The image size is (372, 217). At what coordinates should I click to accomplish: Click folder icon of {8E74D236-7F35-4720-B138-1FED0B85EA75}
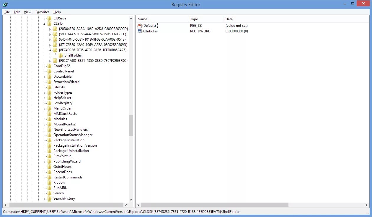[x=55, y=50]
